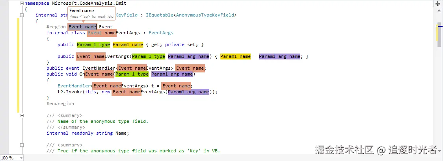Select 'Param1 arg name' field in the Invoke call
The height and width of the screenshot is (161, 443).
(188, 92)
